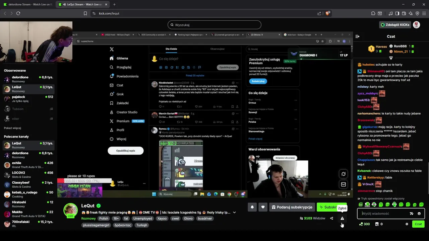Open the chat emoji picker
The width and height of the screenshot is (429, 241).
click(x=419, y=214)
